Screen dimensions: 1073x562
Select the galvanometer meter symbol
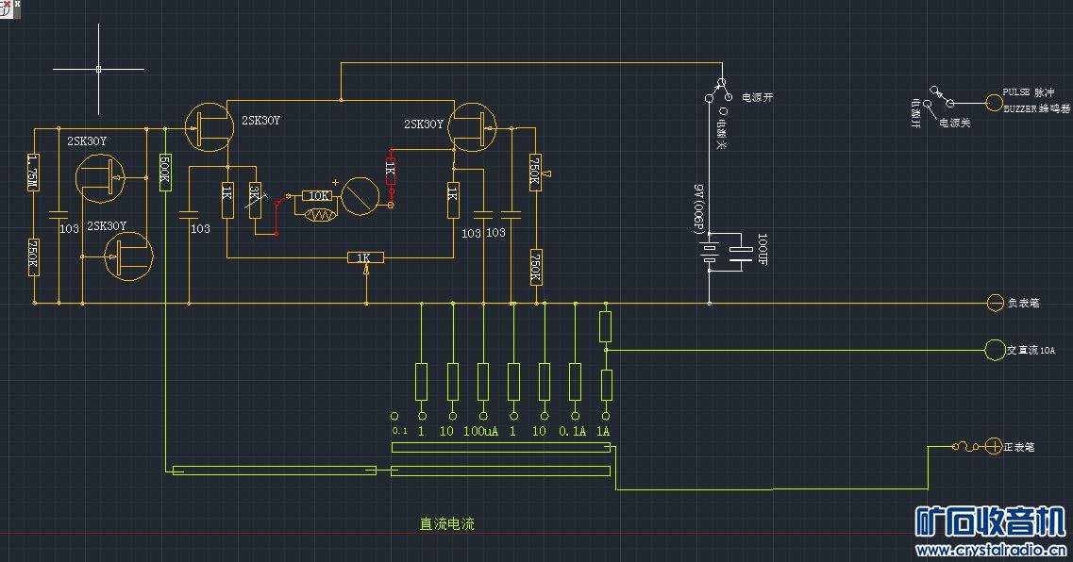tap(360, 196)
